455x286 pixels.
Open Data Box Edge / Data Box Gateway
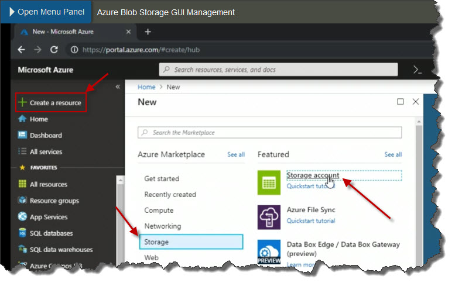coord(343,249)
